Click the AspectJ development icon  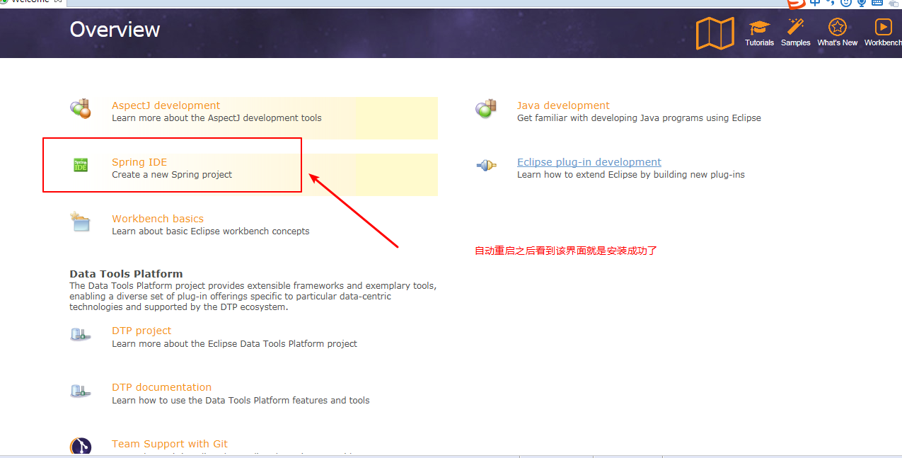[x=80, y=108]
